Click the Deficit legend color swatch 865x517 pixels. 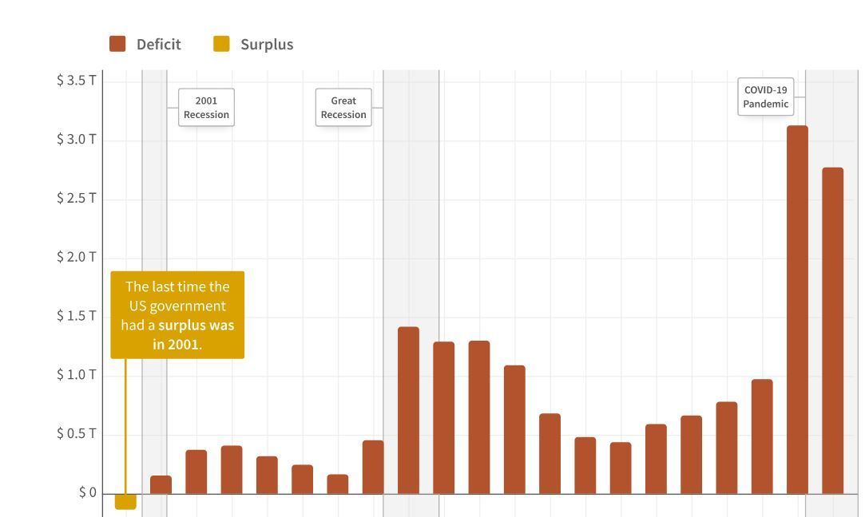[117, 44]
